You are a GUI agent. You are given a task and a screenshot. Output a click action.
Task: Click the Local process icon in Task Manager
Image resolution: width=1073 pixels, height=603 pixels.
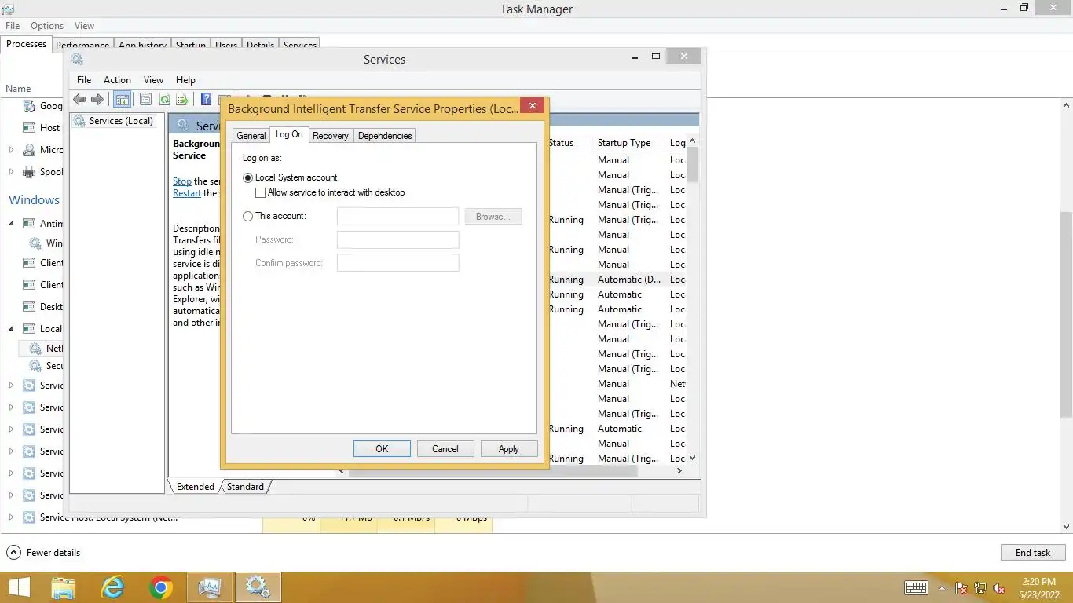click(29, 329)
